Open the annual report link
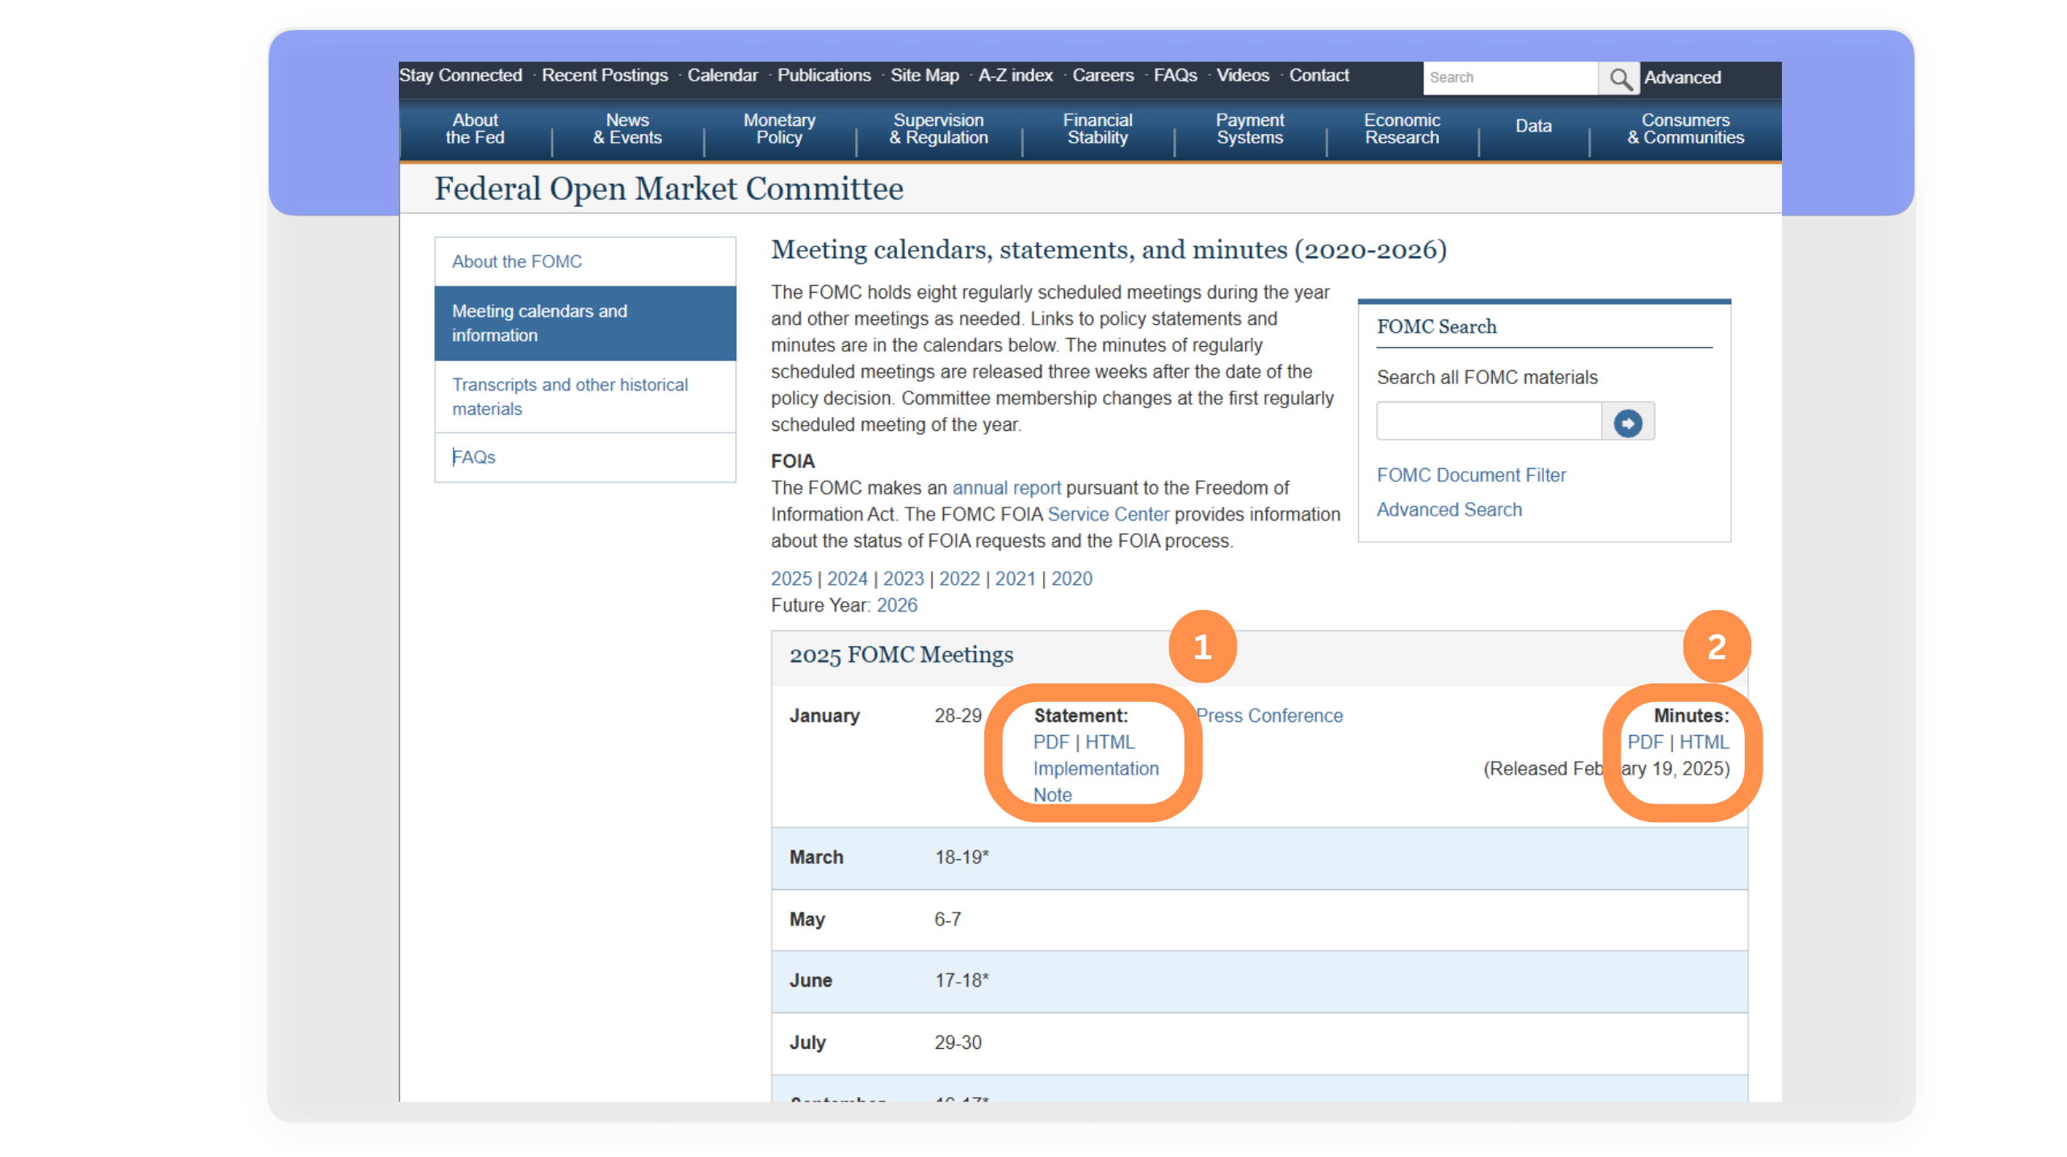The width and height of the screenshot is (2067, 1157). [x=1006, y=488]
